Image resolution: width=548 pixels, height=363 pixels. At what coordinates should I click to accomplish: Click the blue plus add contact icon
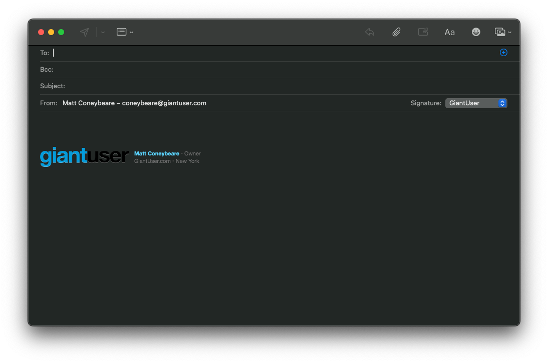pyautogui.click(x=503, y=53)
